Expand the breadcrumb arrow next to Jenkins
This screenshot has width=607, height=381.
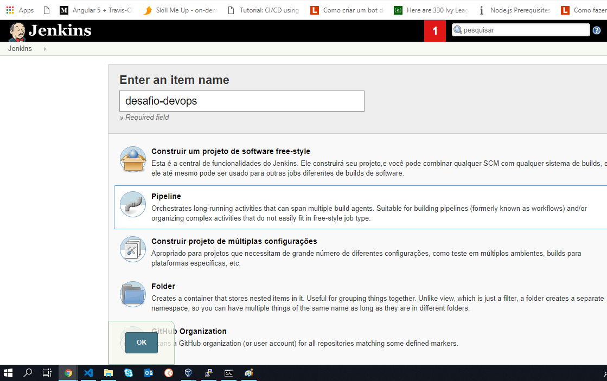click(45, 49)
